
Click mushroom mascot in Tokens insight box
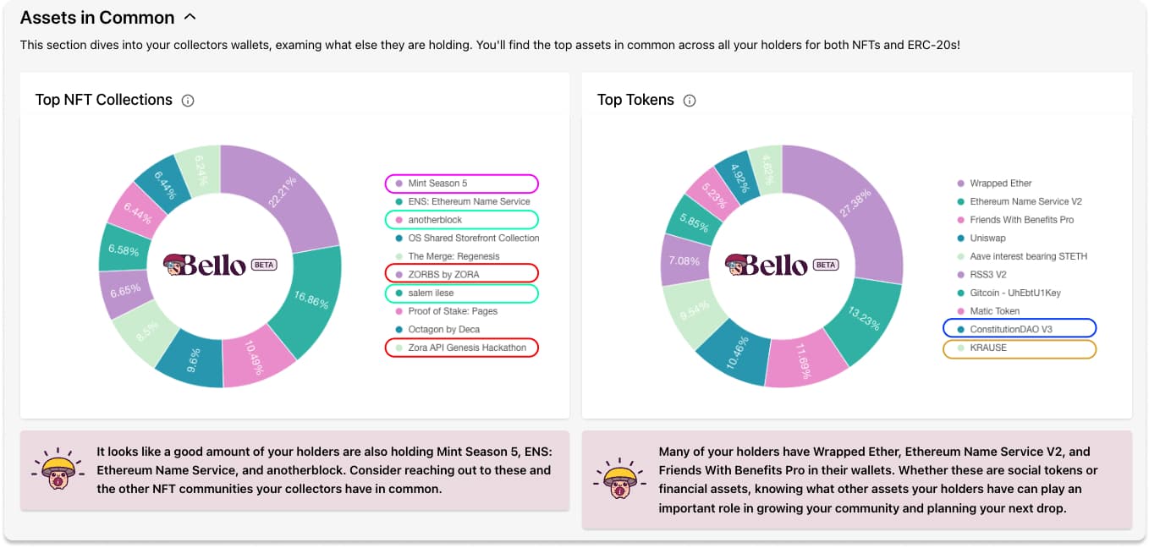[x=615, y=480]
